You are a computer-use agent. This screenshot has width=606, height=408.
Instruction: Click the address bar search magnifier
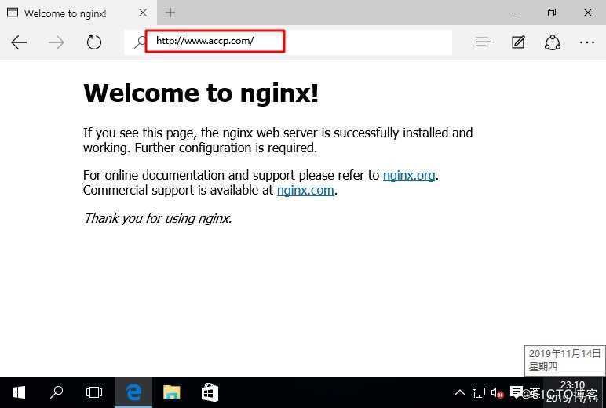click(x=140, y=42)
